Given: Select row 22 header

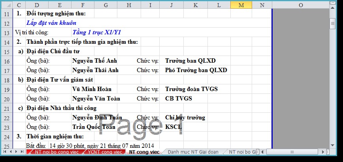Looking at the screenshot, I should [6, 117].
